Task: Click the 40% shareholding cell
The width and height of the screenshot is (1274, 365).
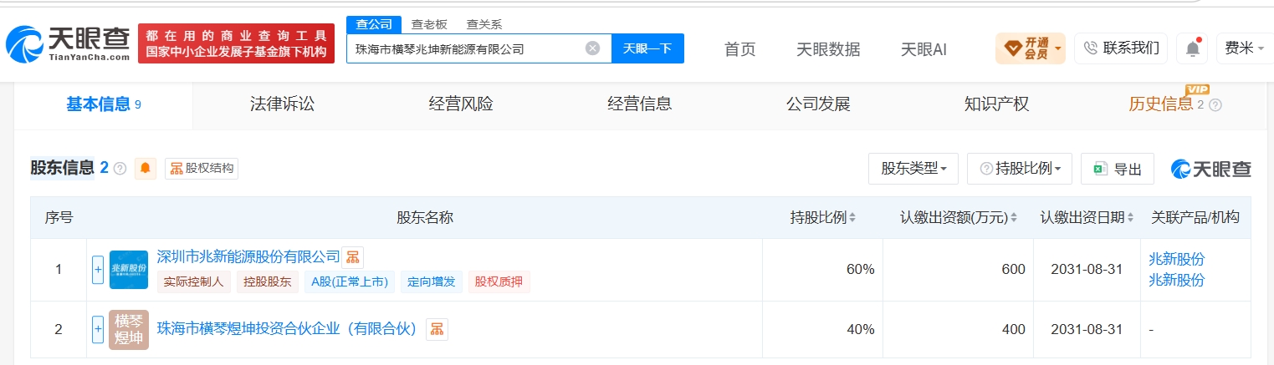Action: coord(822,329)
